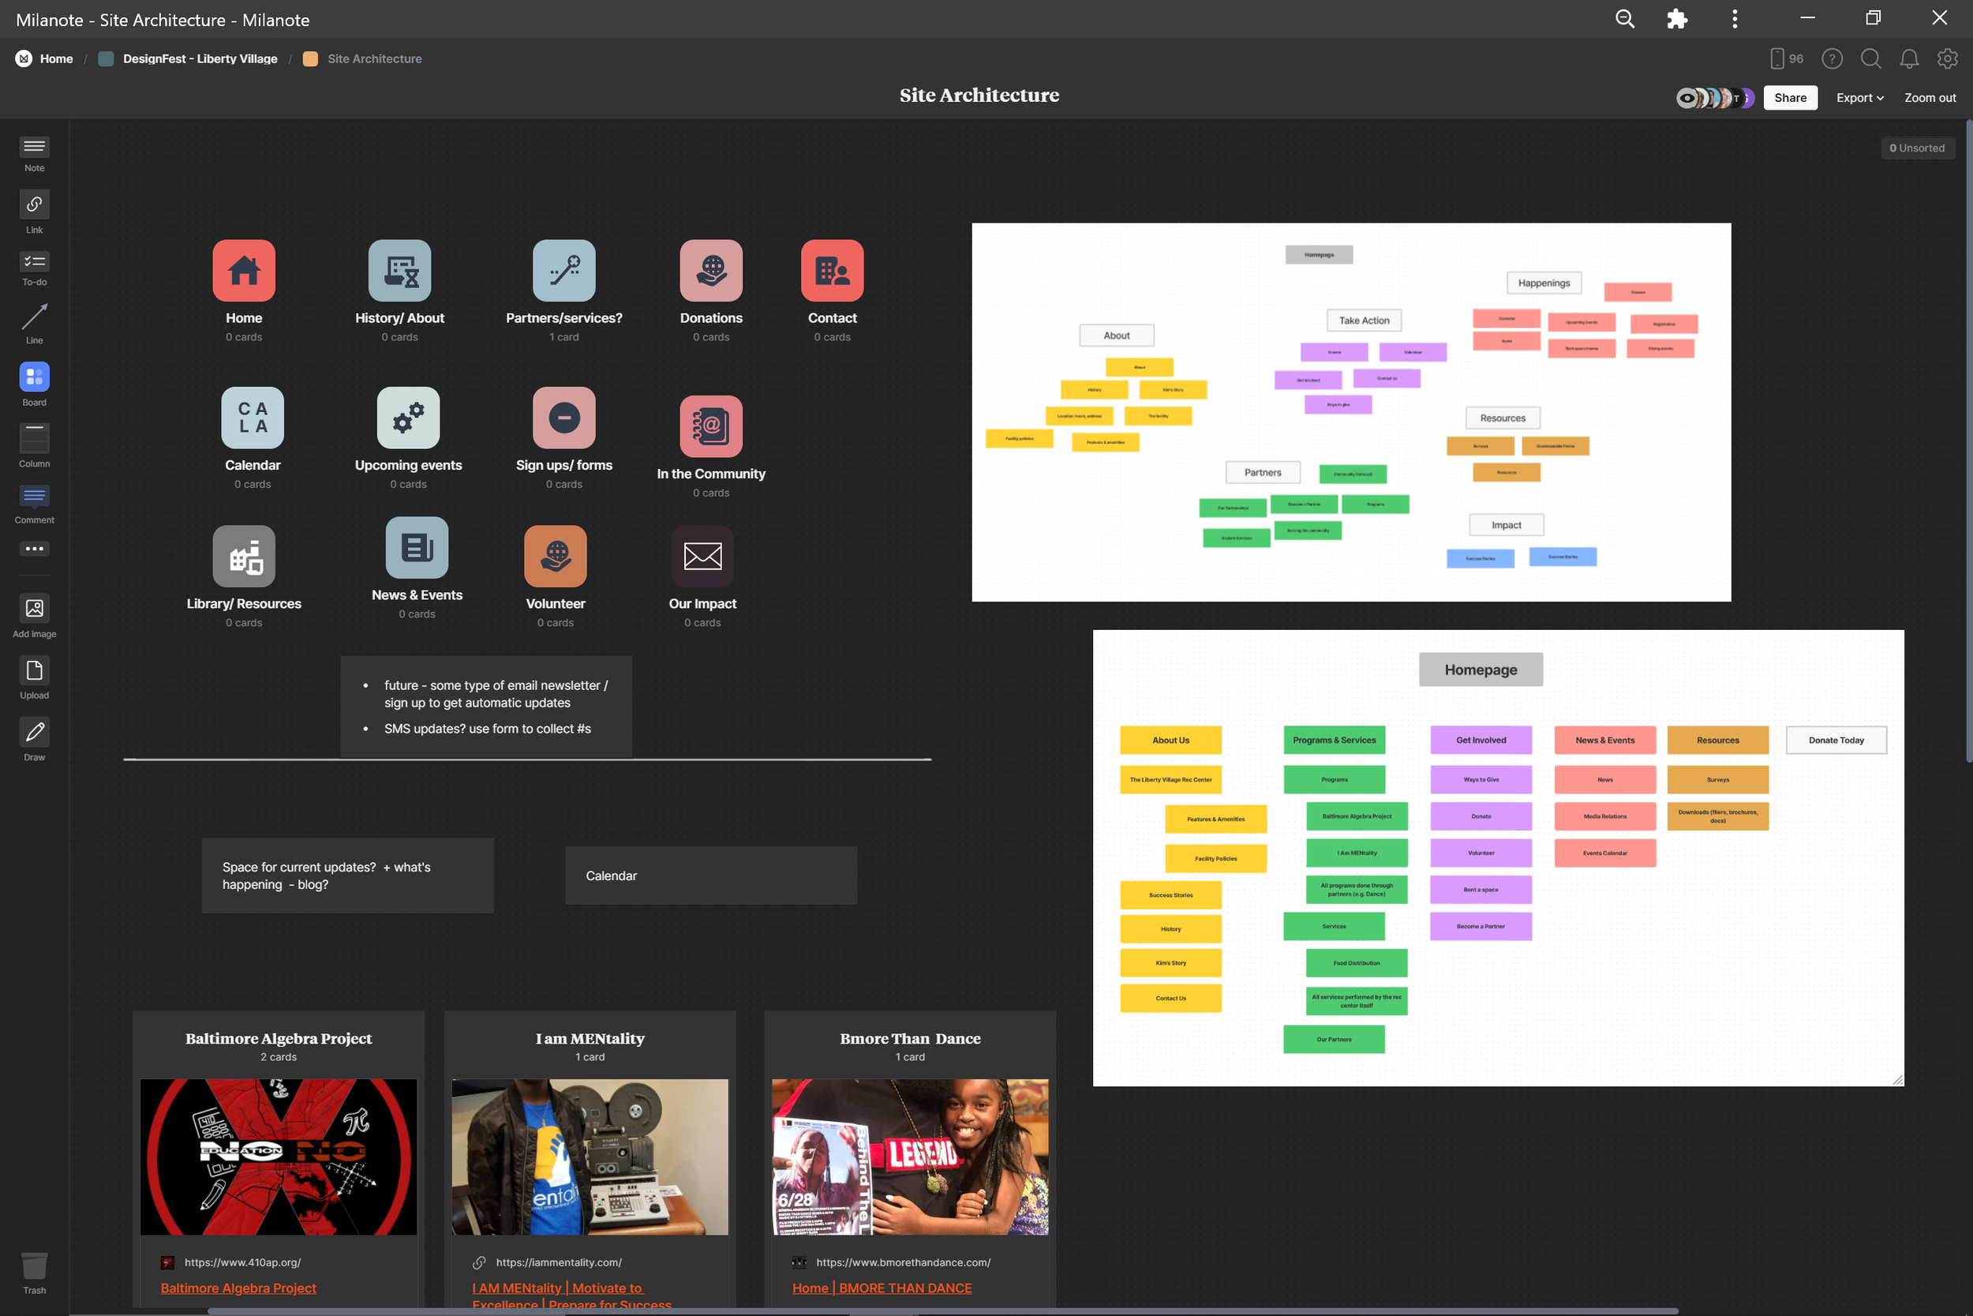The height and width of the screenshot is (1316, 1973).
Task: Select the Baltimore Algebra Project image
Action: point(279,1157)
